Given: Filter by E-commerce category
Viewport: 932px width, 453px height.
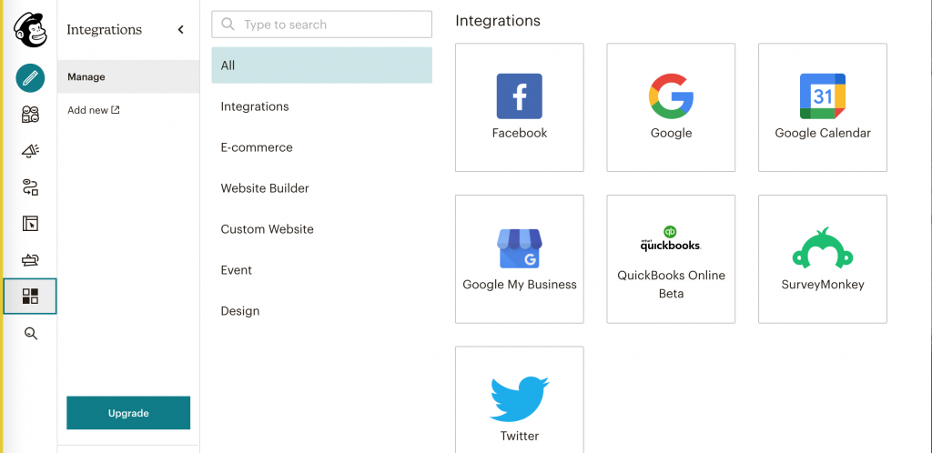Looking at the screenshot, I should point(257,147).
